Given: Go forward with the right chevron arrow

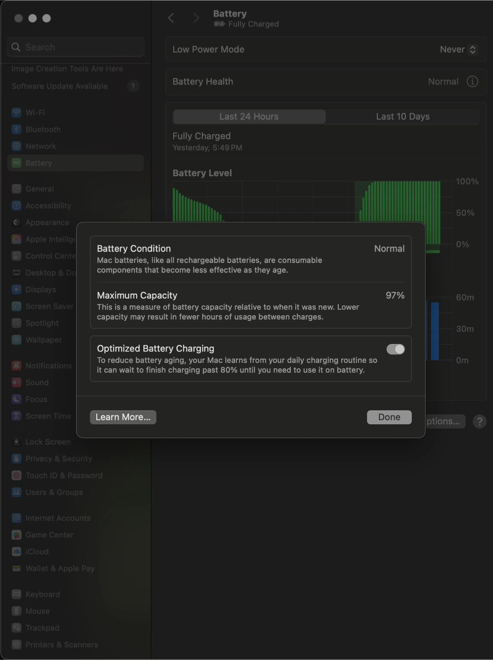Looking at the screenshot, I should coord(196,18).
